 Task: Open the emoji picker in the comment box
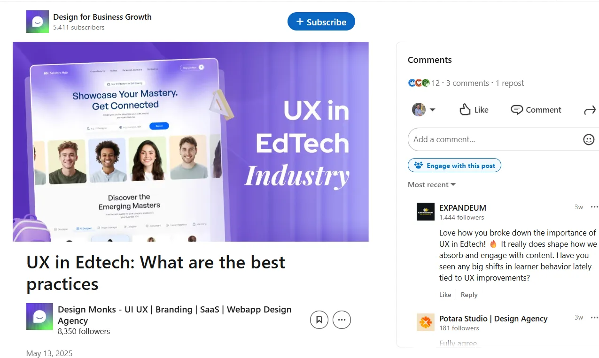[x=589, y=139]
